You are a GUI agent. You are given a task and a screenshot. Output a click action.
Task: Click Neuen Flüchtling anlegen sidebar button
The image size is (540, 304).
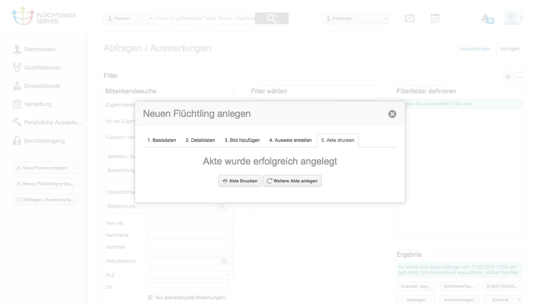tap(46, 184)
